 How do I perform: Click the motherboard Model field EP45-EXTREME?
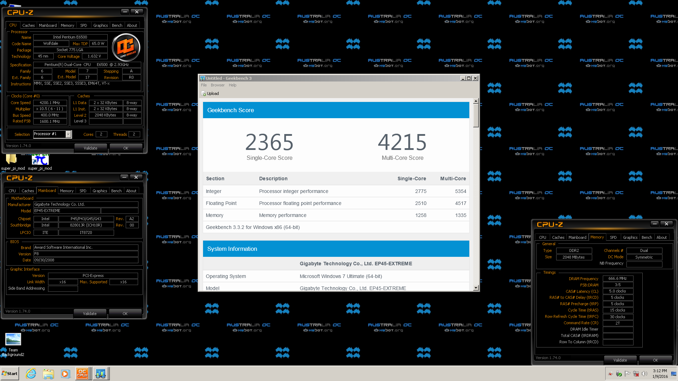pyautogui.click(x=67, y=211)
